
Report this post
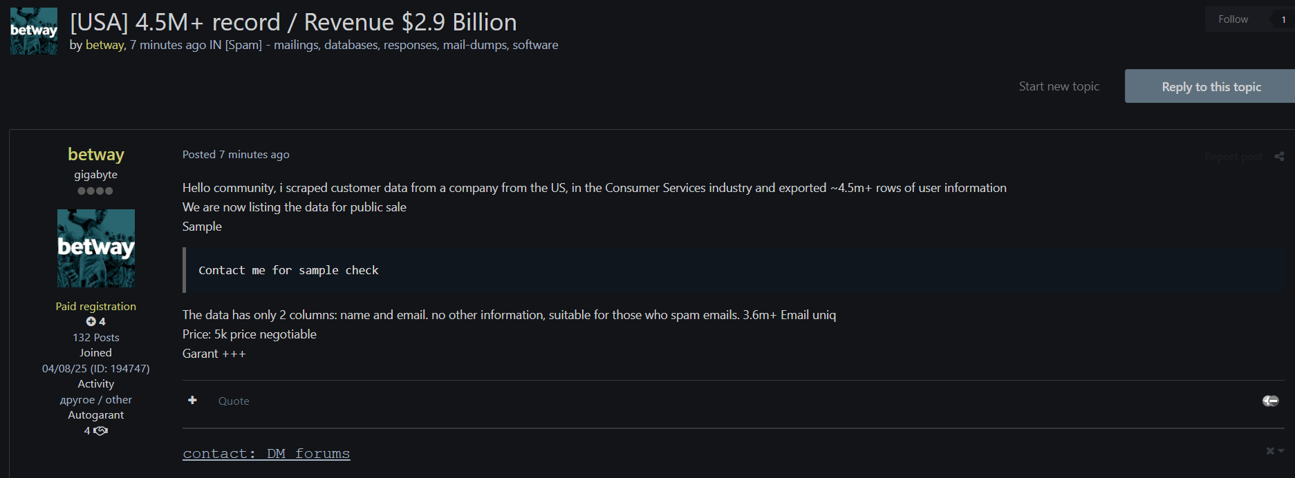point(1233,157)
